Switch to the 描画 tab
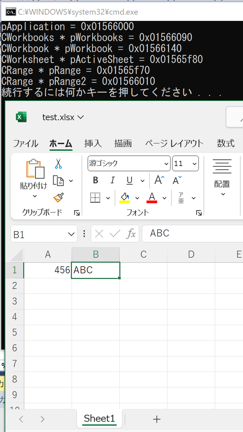Screen dimensions: 243x432 pyautogui.click(x=123, y=143)
